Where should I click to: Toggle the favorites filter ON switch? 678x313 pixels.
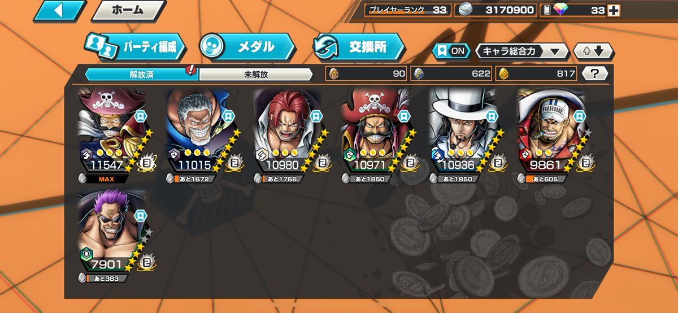[451, 51]
